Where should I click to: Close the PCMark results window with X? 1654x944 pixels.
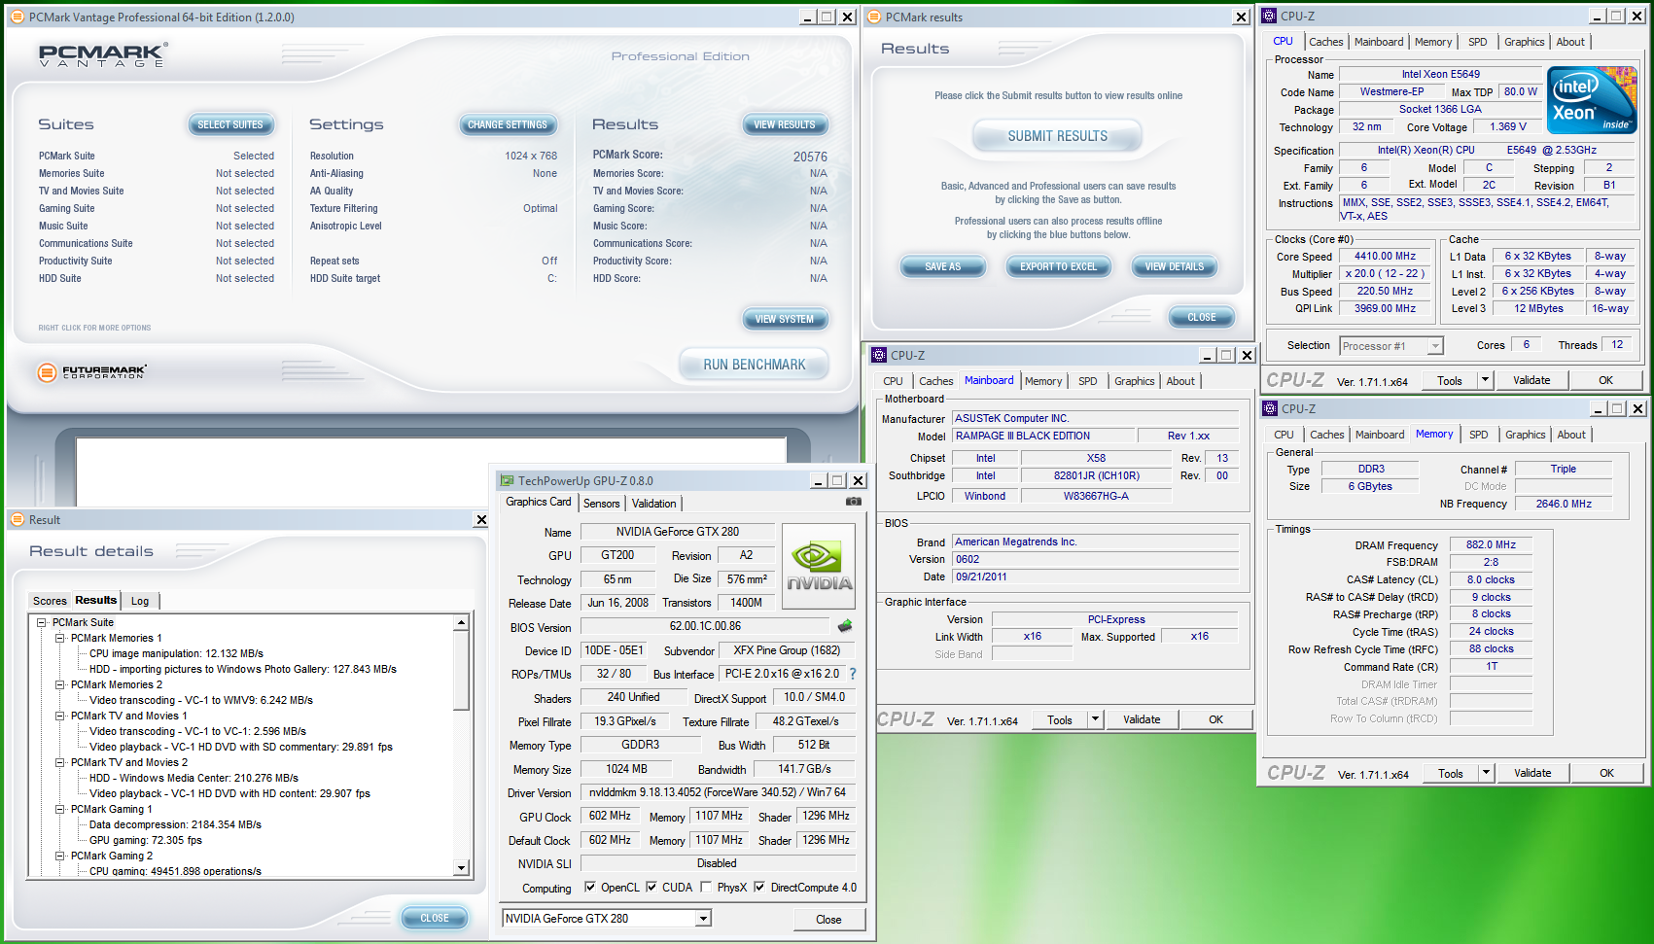(x=1241, y=17)
